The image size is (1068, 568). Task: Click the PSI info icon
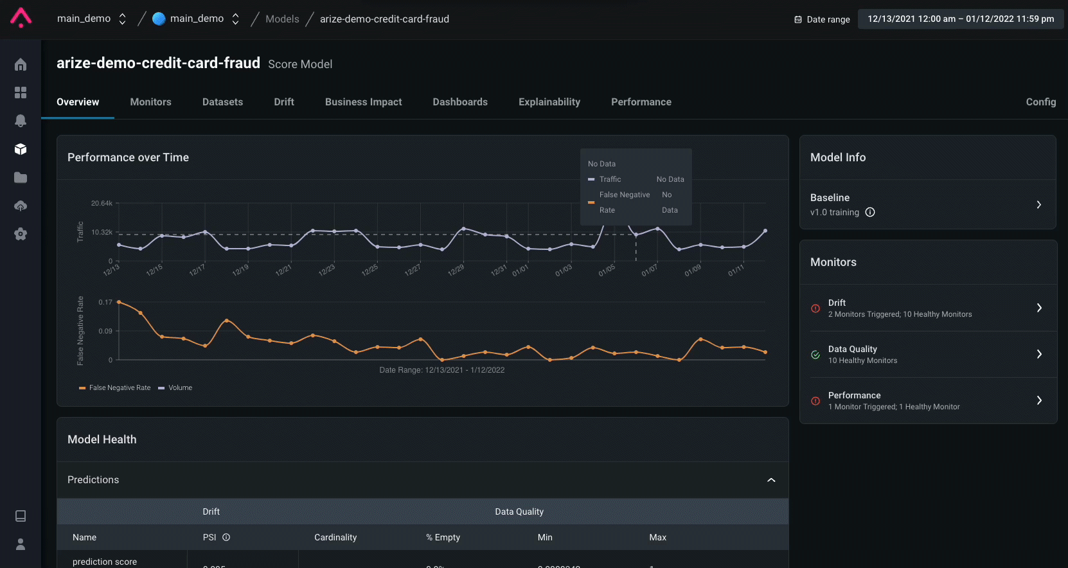pyautogui.click(x=226, y=537)
